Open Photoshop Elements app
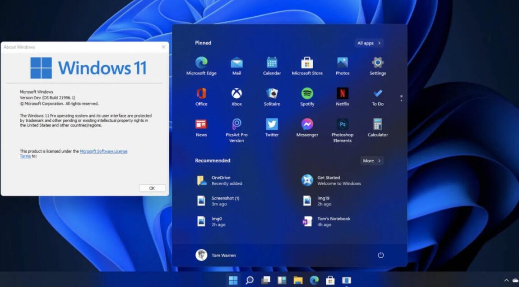This screenshot has width=519, height=287. (x=343, y=125)
